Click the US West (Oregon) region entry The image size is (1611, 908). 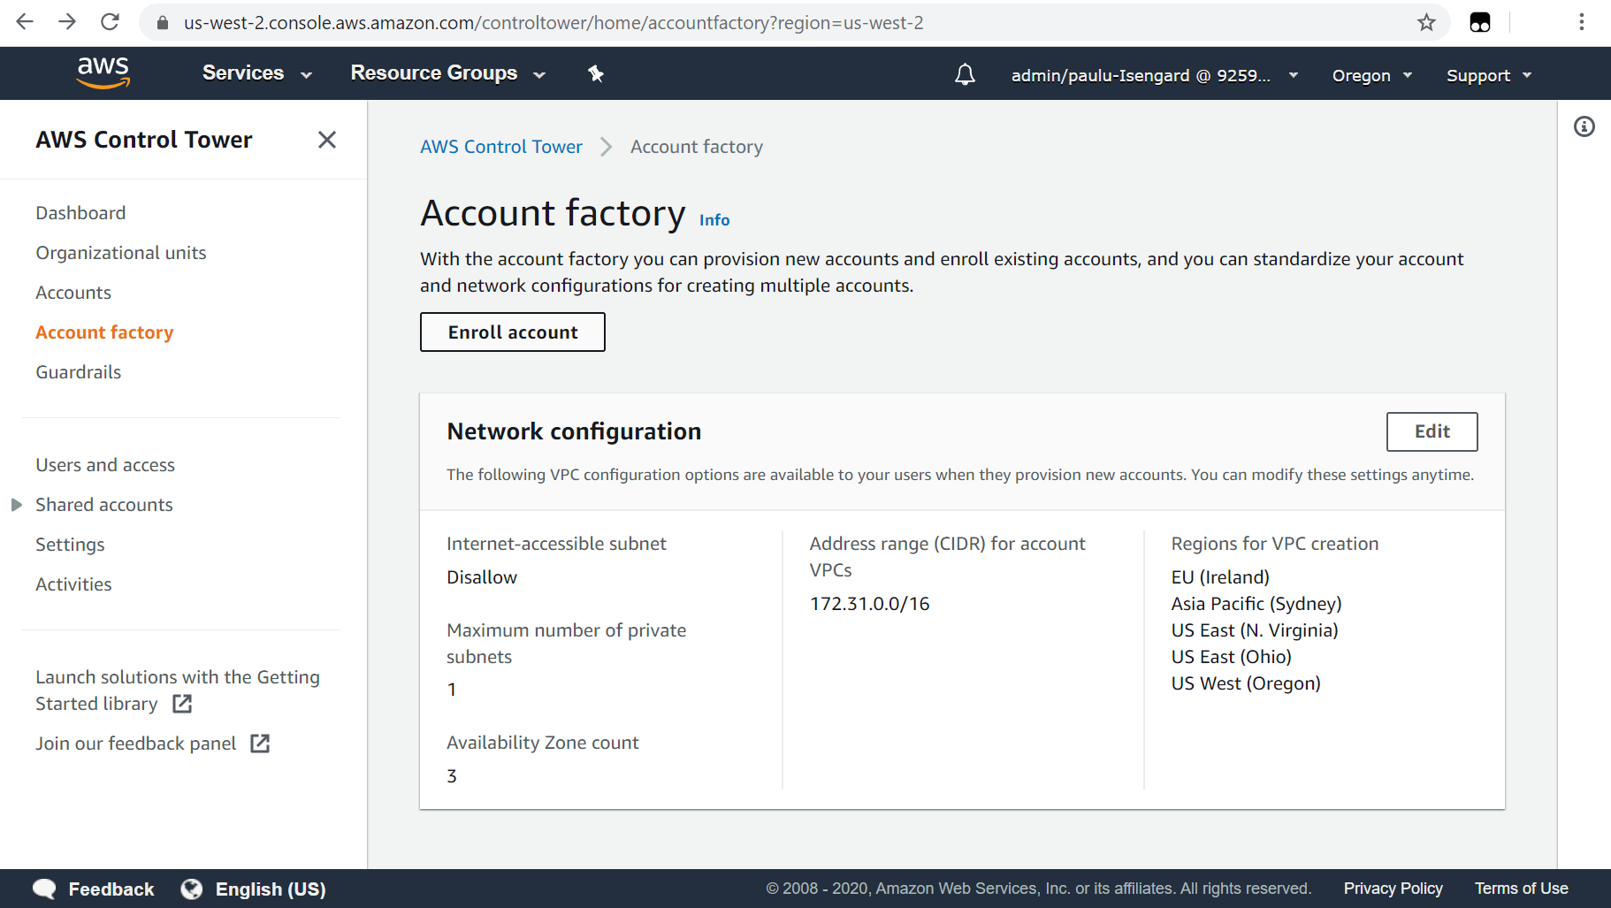pyautogui.click(x=1246, y=683)
